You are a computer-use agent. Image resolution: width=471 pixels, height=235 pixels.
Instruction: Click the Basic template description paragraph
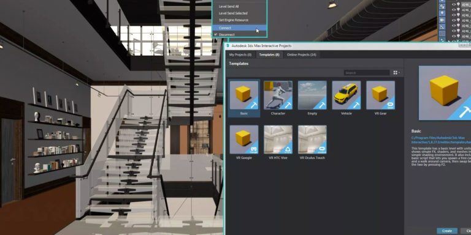[x=441, y=157]
